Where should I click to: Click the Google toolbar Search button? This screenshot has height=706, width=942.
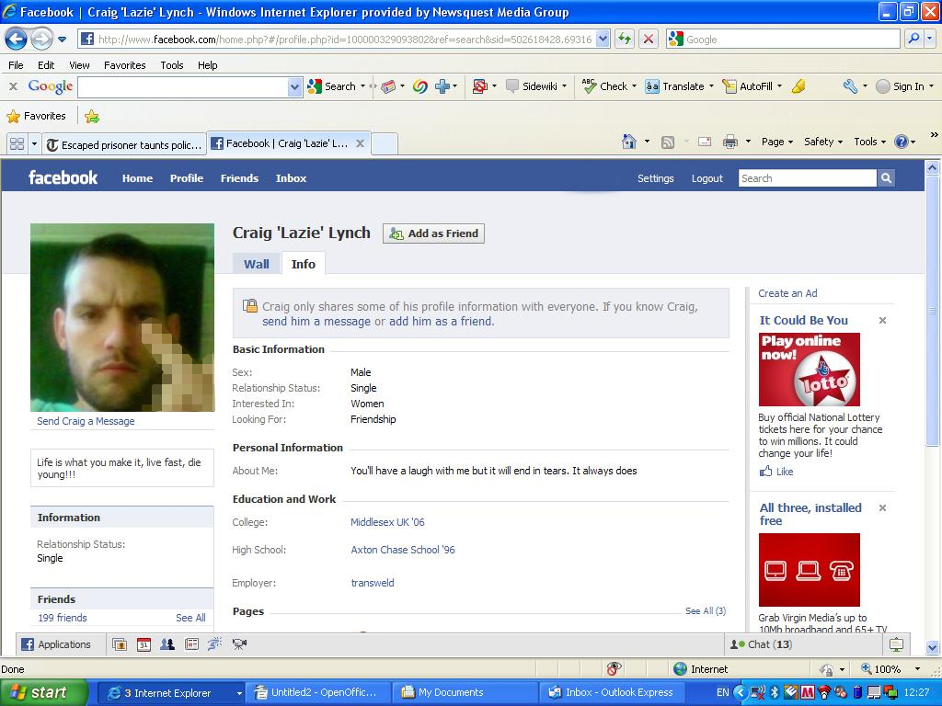click(x=332, y=86)
